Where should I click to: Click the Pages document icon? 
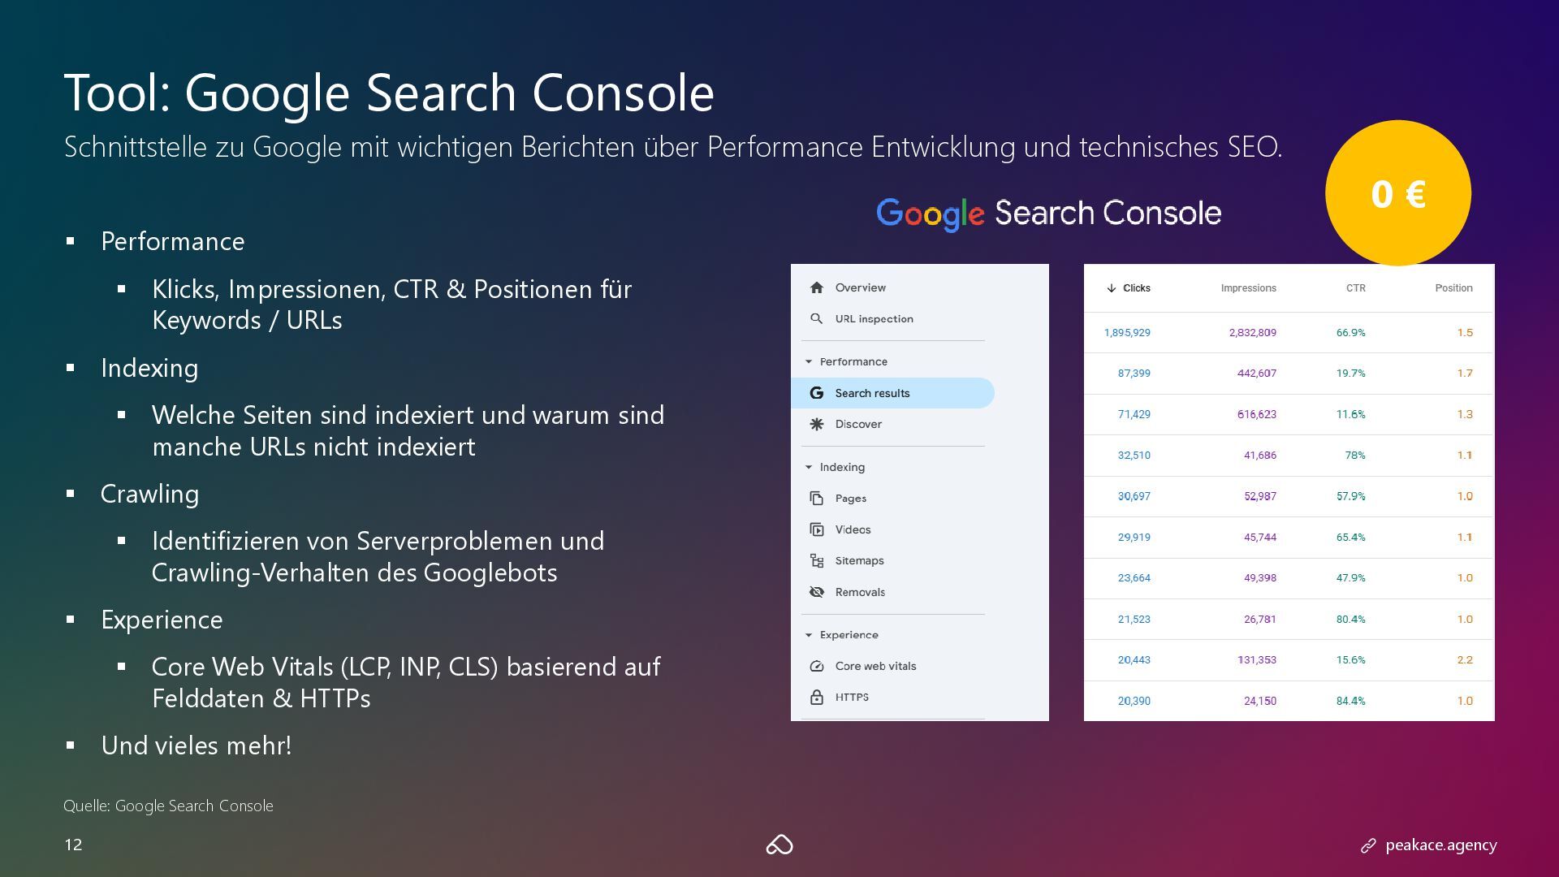[817, 499]
